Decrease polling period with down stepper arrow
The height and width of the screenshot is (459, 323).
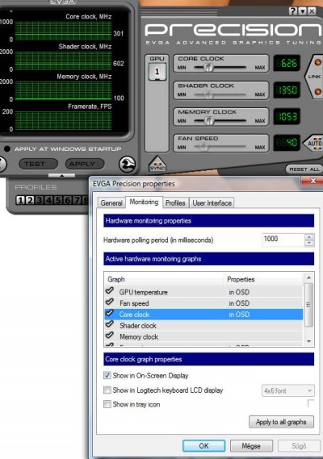click(x=309, y=243)
